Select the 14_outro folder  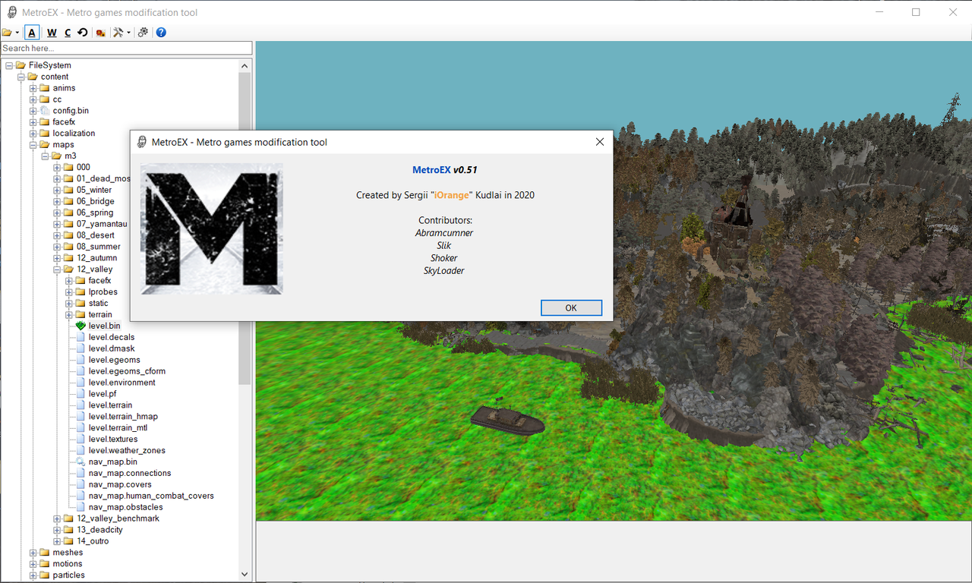93,541
